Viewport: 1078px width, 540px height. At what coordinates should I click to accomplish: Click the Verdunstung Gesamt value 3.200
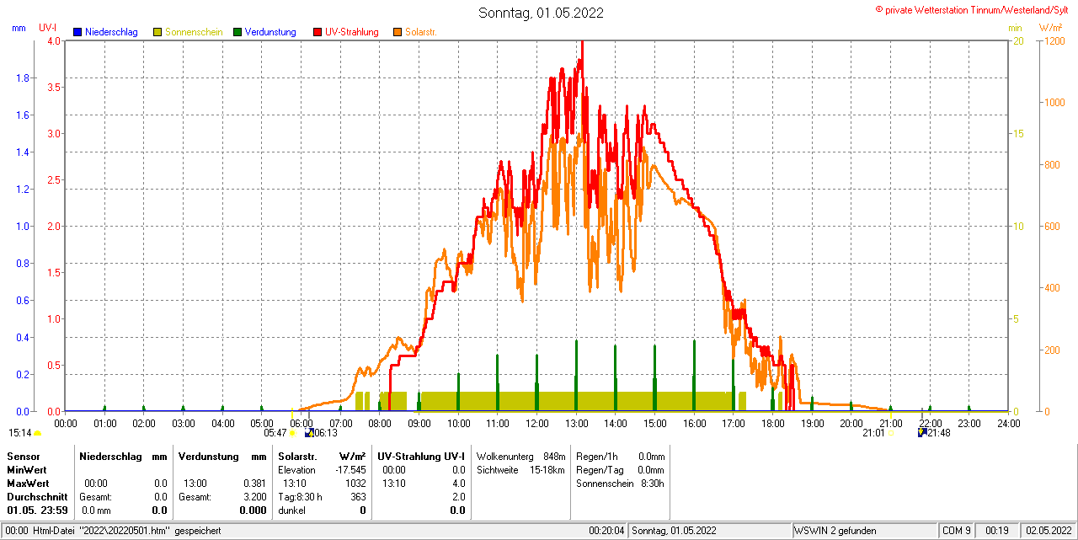click(x=254, y=497)
